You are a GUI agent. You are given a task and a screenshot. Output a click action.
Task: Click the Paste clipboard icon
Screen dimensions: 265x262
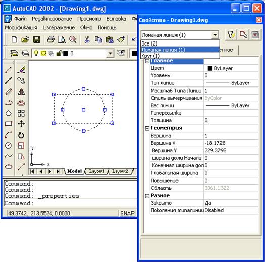click(110, 40)
